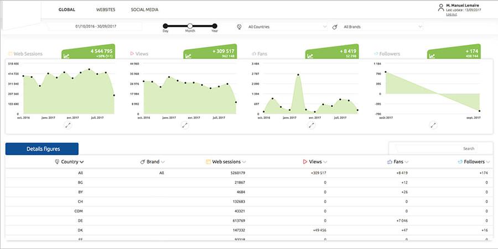Image resolution: width=498 pixels, height=249 pixels.
Task: Open the date range field 01/10/2016 - 30/09/2017
Action: [96, 27]
